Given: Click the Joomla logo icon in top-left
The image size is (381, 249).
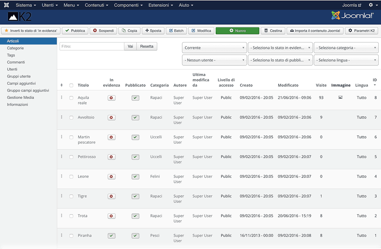Looking at the screenshot, I should click(x=6, y=5).
